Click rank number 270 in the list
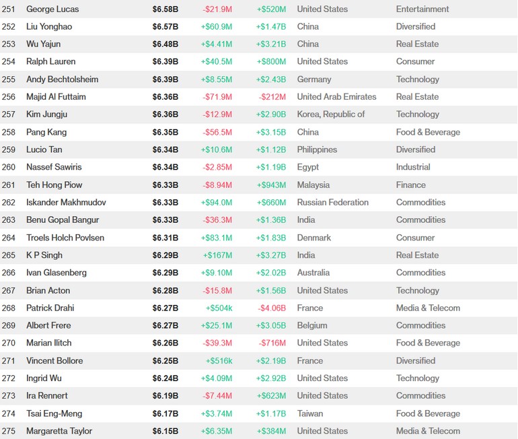Viewport: 518px width, 439px height. [9, 343]
